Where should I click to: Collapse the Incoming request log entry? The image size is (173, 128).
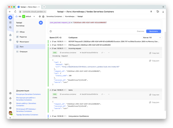pos(50,48)
